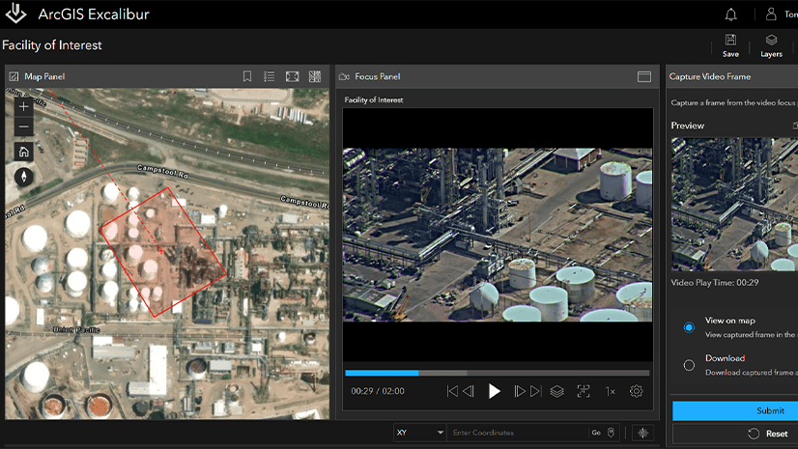This screenshot has width=798, height=449.
Task: Return map to home extent
Action: coord(24,152)
